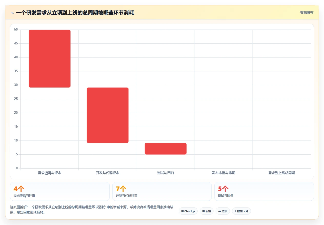Image resolution: width=324 pixels, height=225 pixels.
Task: Click the lightning icon beside the title
Action: [12, 13]
